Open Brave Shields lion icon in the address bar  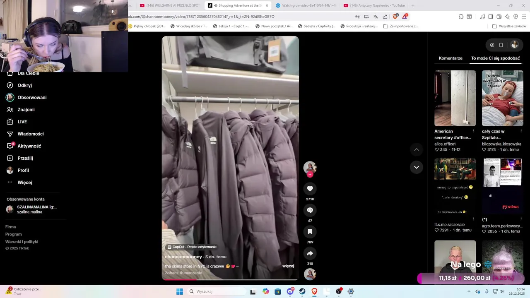coord(395,17)
